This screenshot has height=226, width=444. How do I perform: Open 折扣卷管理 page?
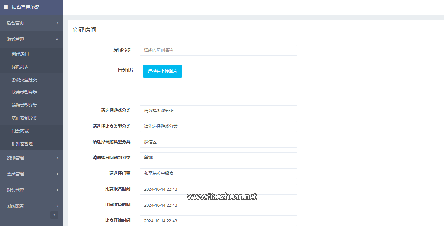click(x=22, y=144)
